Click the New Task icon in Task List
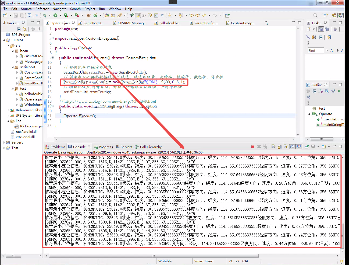Viewport: 349px width, 265px height. [x=309, y=29]
